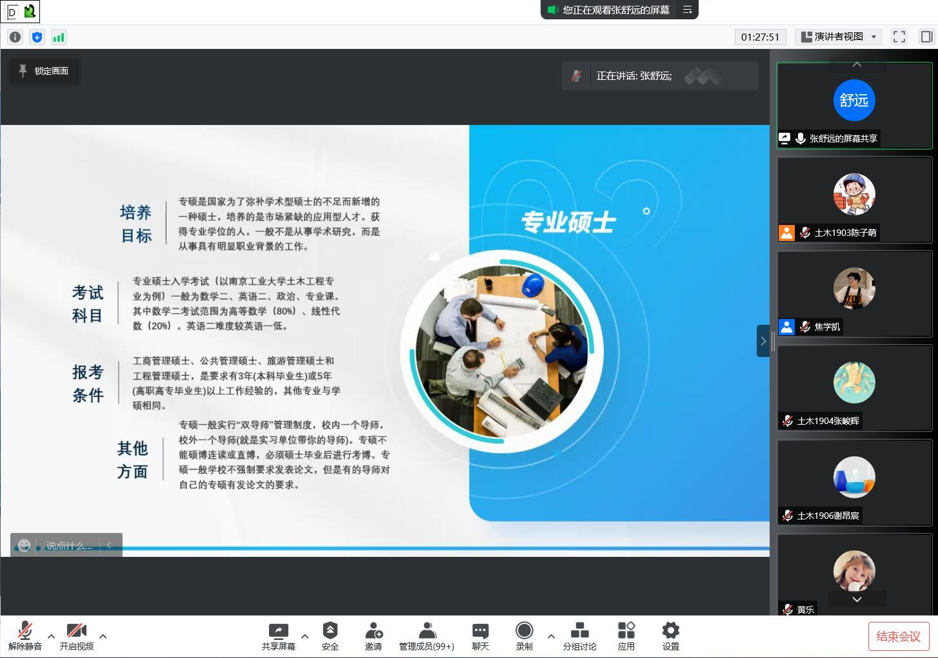Expand the audio options arrow beside mute
The image size is (938, 658).
click(52, 636)
